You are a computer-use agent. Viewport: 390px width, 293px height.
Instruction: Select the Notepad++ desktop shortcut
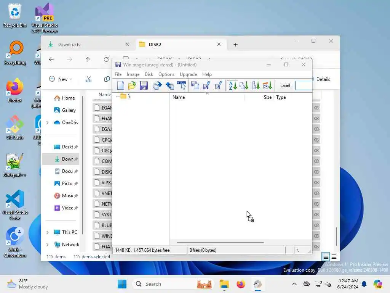point(15,165)
